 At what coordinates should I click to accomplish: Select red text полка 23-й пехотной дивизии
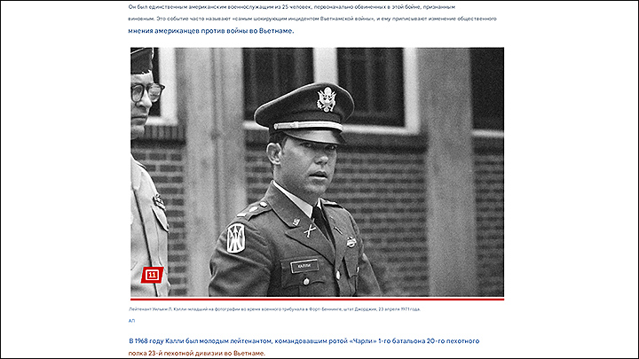(197, 354)
